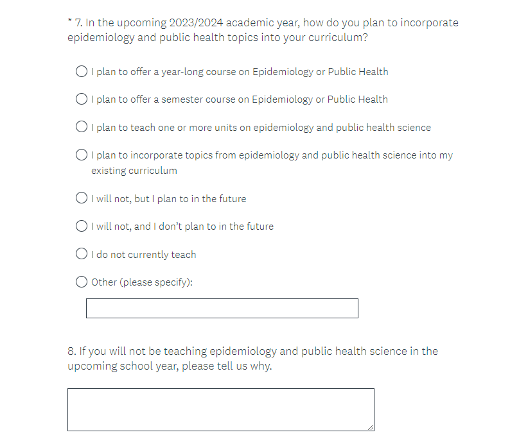Focus the question 8 answer text area
528x446 pixels.
pos(220,409)
